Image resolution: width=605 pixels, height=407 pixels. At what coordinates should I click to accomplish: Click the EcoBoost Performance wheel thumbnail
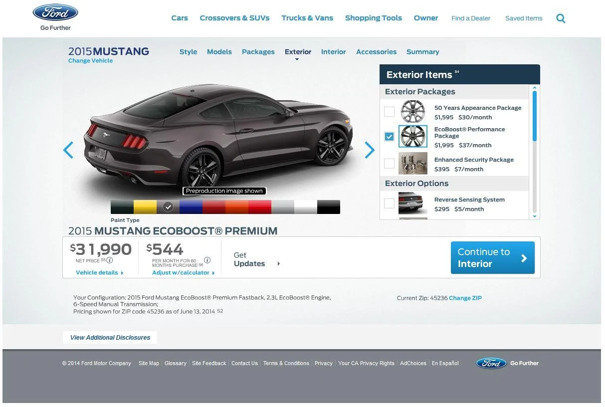pos(413,136)
